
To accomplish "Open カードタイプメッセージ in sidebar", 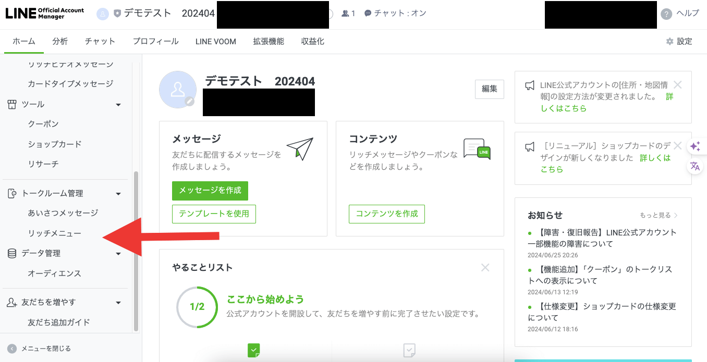I will [x=70, y=83].
